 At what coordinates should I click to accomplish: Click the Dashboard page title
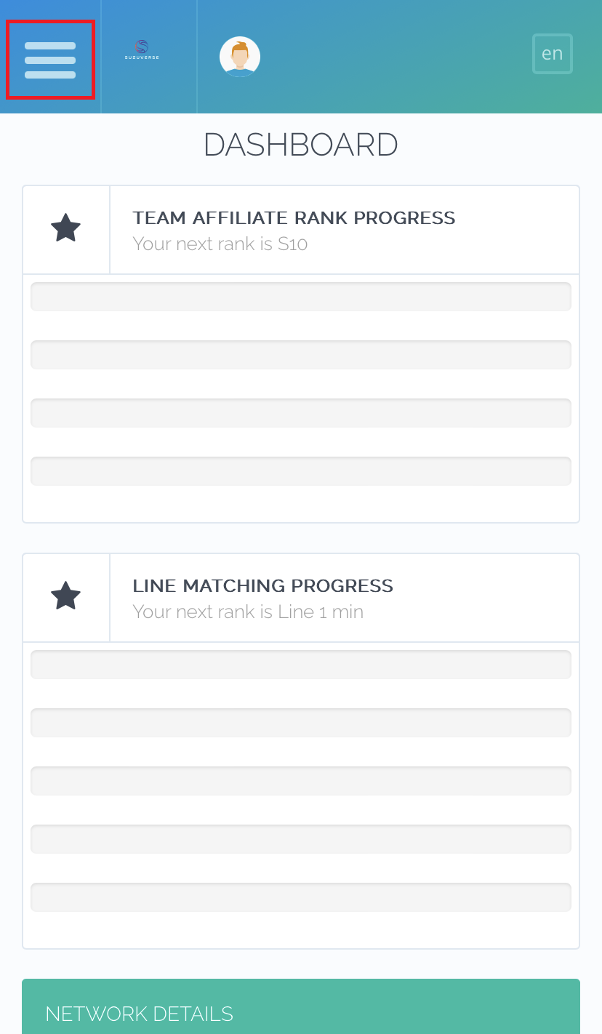pyautogui.click(x=301, y=145)
